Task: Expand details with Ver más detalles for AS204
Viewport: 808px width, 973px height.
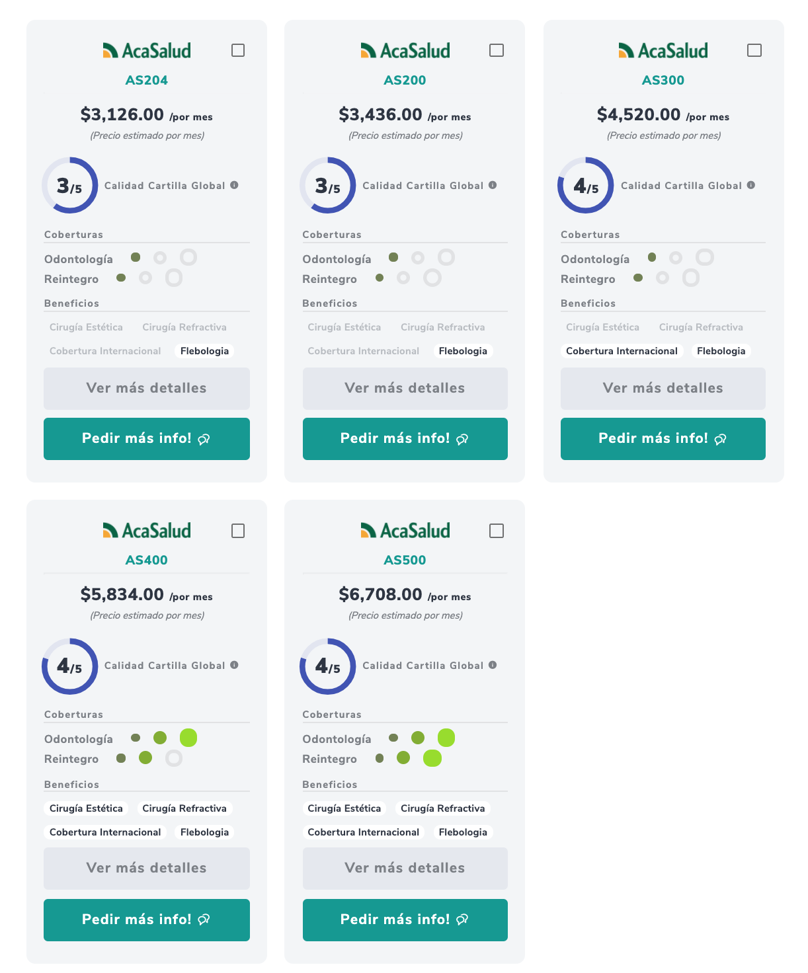Action: pos(147,388)
